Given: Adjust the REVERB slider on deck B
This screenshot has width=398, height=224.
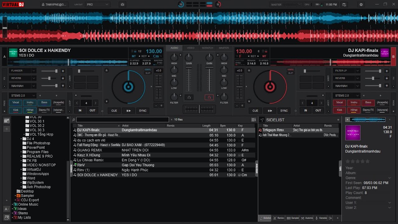Looking at the screenshot, I should tap(373, 78).
